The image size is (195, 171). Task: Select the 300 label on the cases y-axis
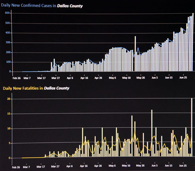(8, 42)
